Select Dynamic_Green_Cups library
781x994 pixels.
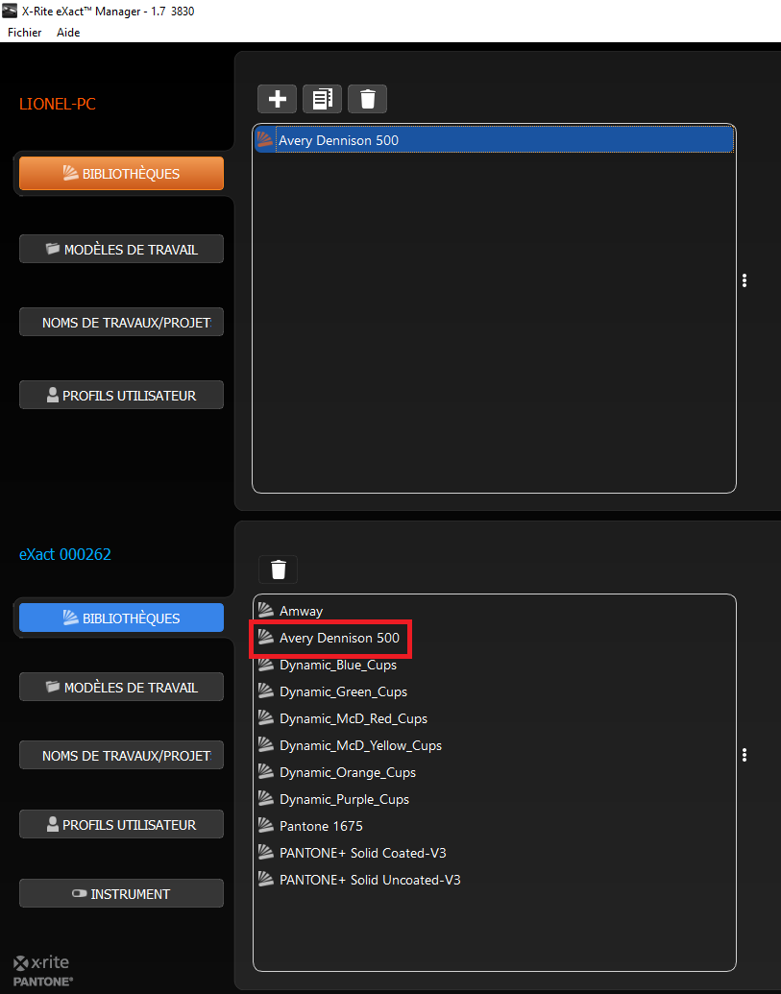point(495,691)
